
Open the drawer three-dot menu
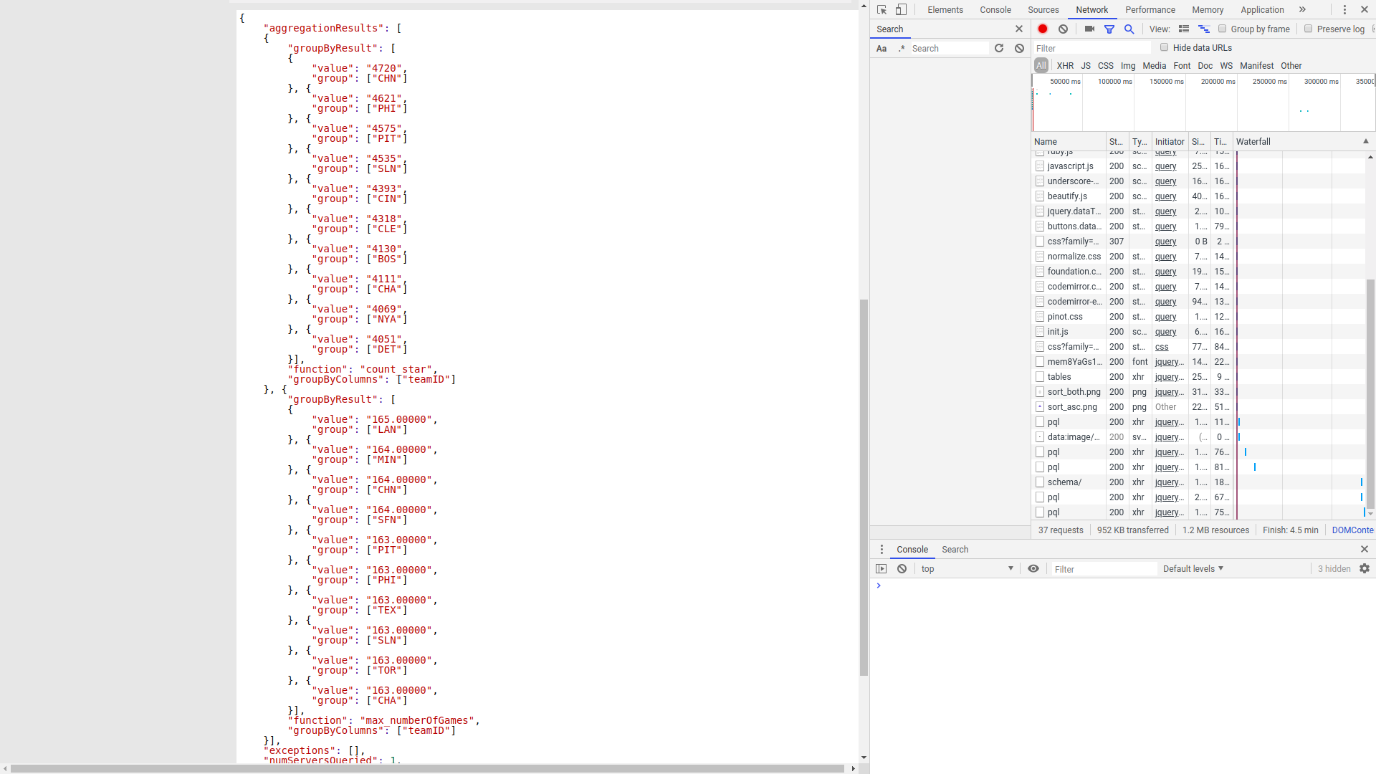[x=881, y=550]
